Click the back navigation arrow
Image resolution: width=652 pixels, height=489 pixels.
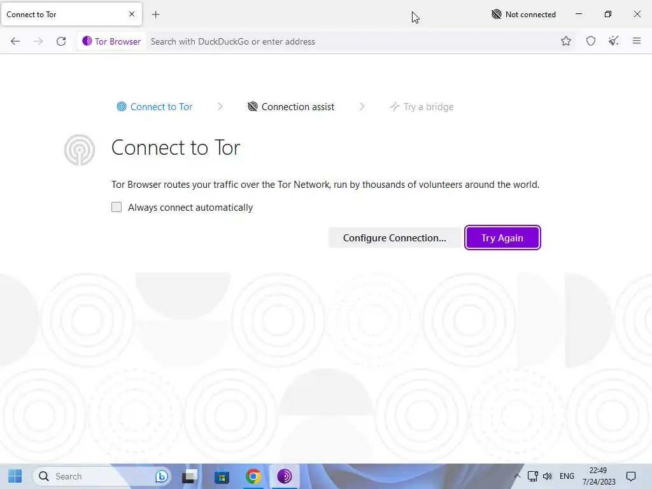[x=15, y=41]
